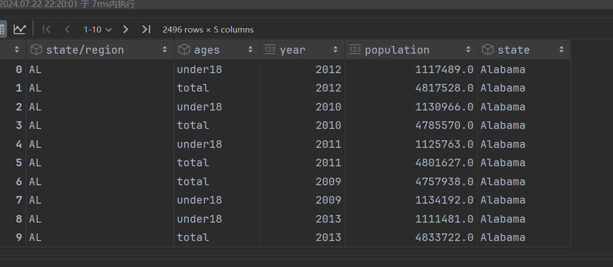The width and height of the screenshot is (613, 267).
Task: Sort the state column using its arrows
Action: pyautogui.click(x=562, y=50)
